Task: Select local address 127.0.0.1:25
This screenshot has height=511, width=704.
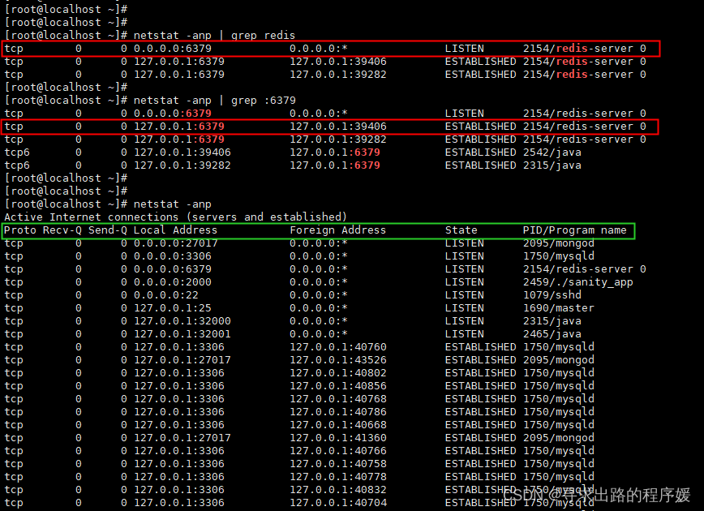Action: pos(173,308)
